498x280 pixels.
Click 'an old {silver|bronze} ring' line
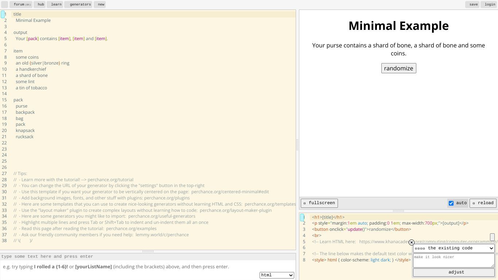pos(42,63)
